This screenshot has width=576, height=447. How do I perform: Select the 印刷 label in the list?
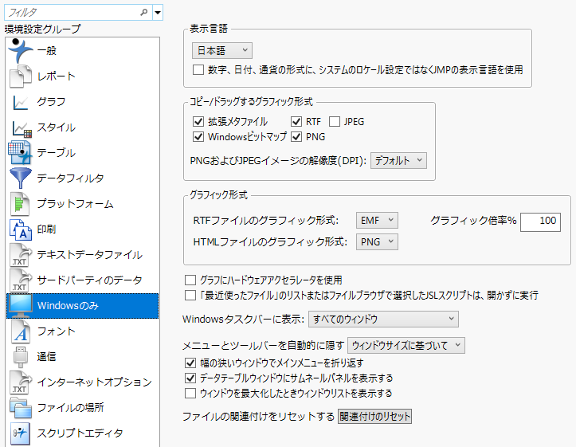(x=47, y=229)
